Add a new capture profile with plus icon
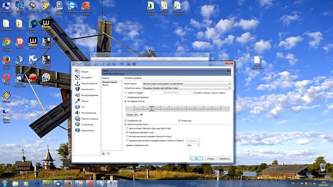Viewport: 333px width, 187px height. tap(104, 154)
